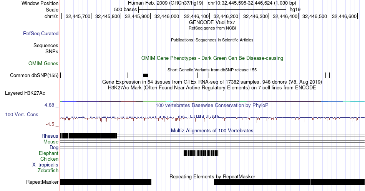The width and height of the screenshot is (365, 191).
Task: Click the chr10:32,445,595-32,446,624 position text
Action: tap(240, 3)
